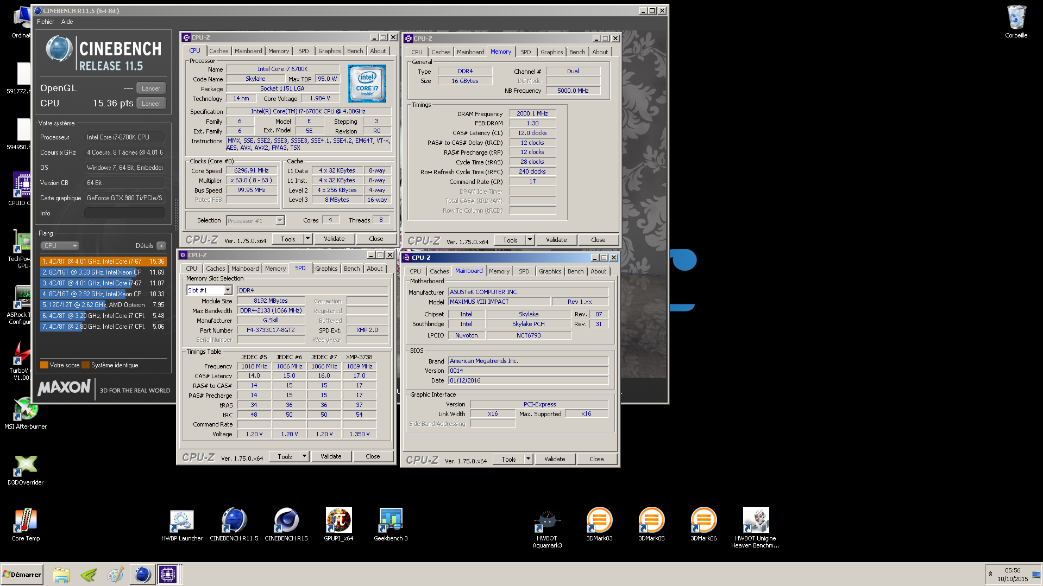Open Recycle Bin (Corbeille) desktop icon

point(1016,22)
